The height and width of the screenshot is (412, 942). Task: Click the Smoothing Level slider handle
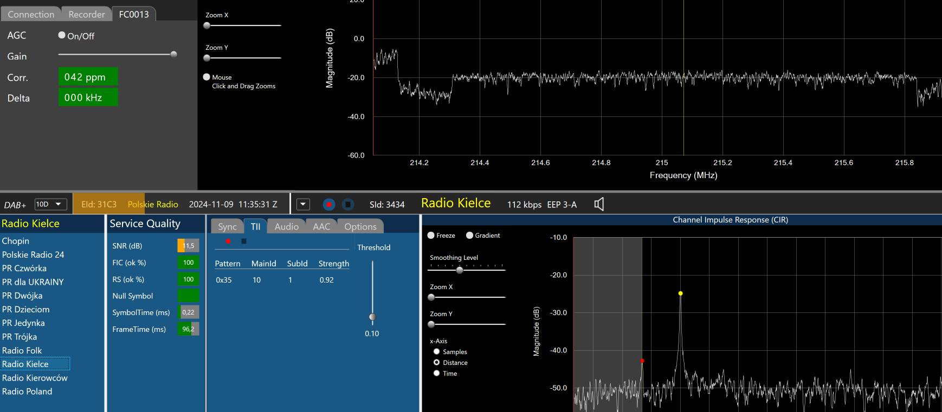[460, 270]
